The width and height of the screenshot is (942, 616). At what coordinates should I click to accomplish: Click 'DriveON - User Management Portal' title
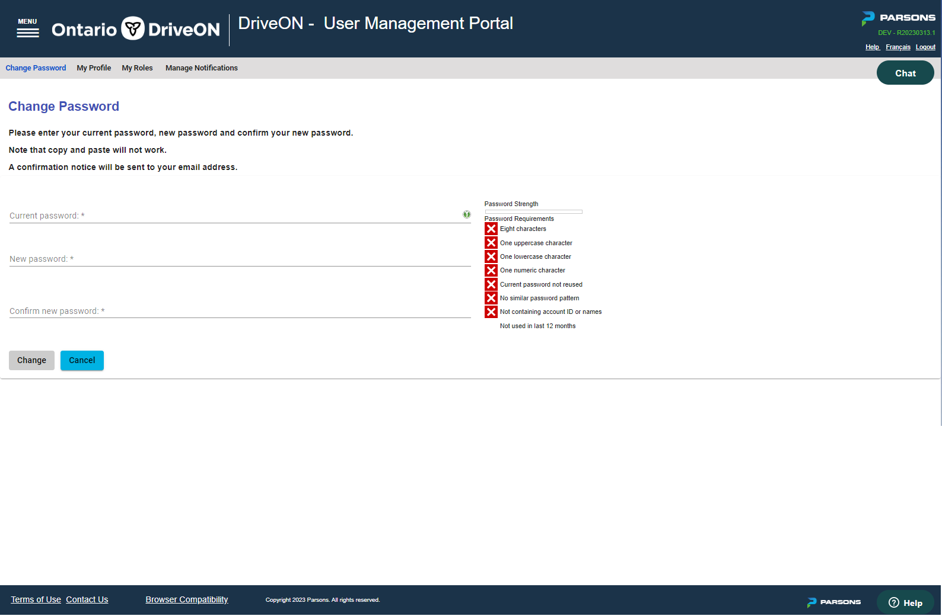point(375,23)
